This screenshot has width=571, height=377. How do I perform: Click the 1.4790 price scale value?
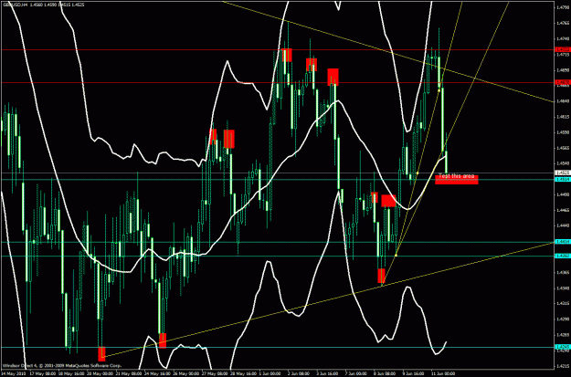[561, 7]
